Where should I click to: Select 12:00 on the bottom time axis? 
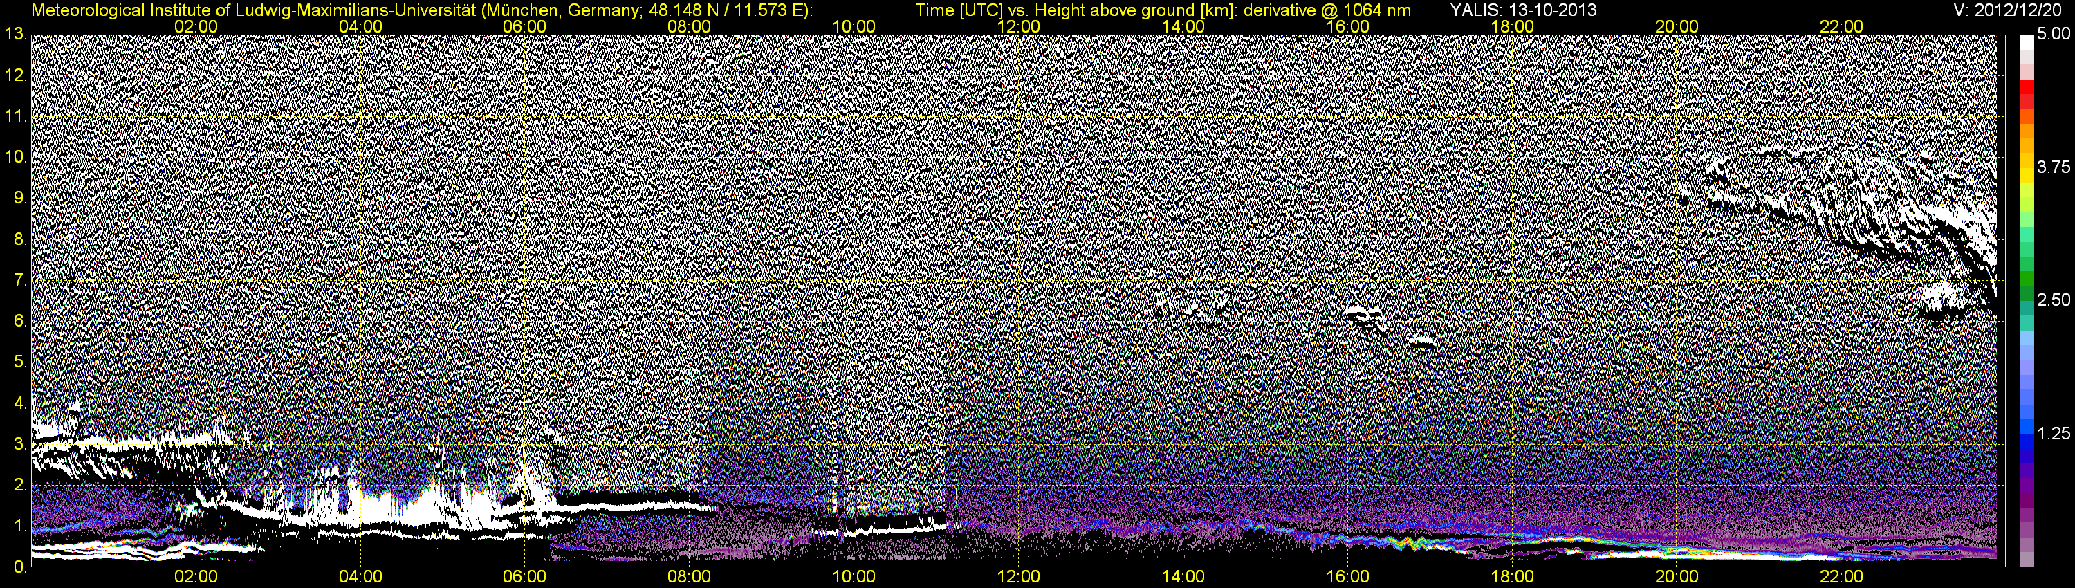coord(1018,577)
